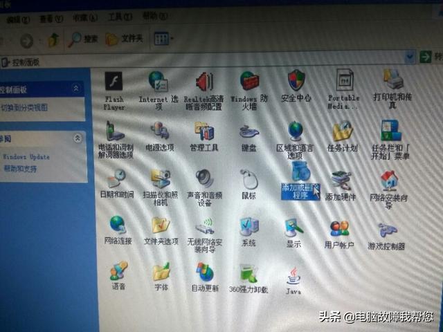Open the address bar dropdown arrow
This screenshot has width=443, height=332.
(410, 57)
